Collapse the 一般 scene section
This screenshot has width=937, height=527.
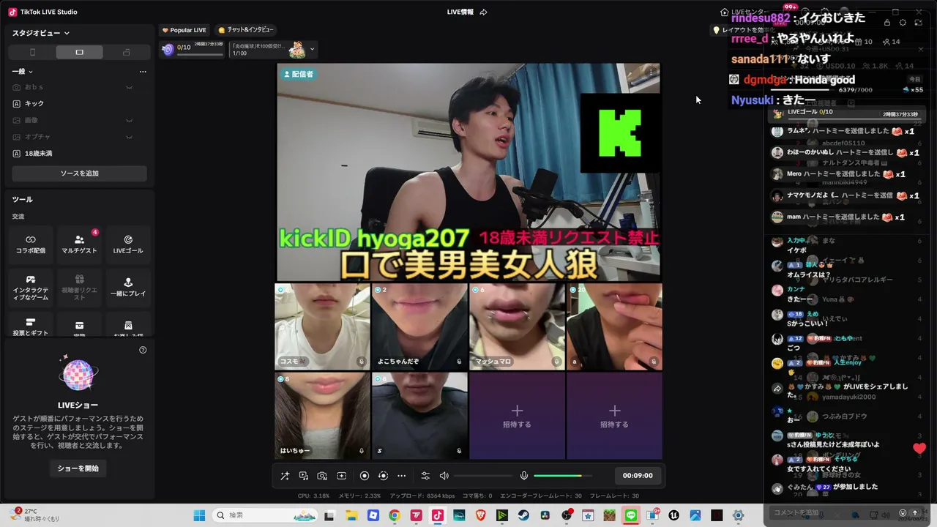pos(22,72)
